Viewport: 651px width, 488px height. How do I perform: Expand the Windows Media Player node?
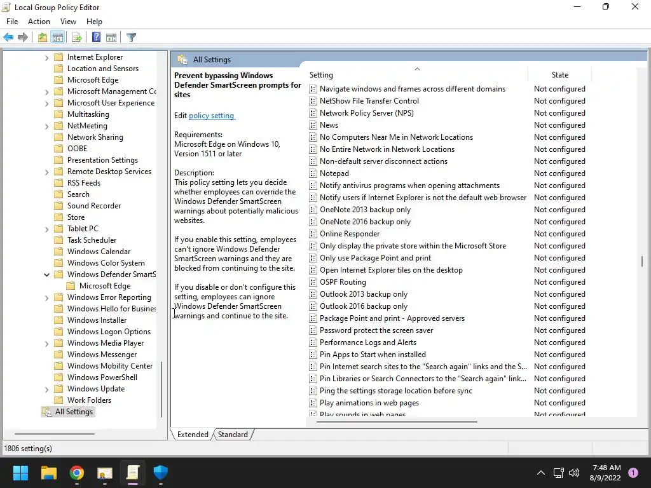[x=46, y=344]
